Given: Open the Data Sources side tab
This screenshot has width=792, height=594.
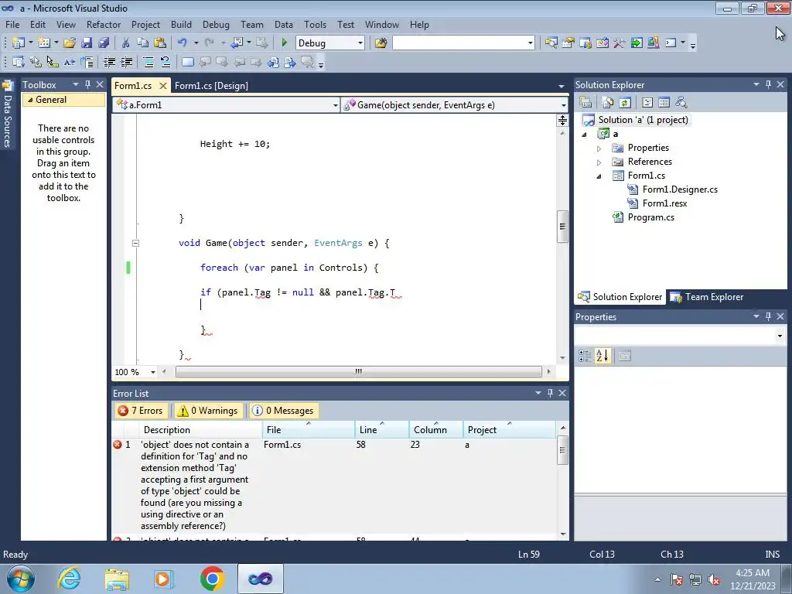Looking at the screenshot, I should point(8,115).
